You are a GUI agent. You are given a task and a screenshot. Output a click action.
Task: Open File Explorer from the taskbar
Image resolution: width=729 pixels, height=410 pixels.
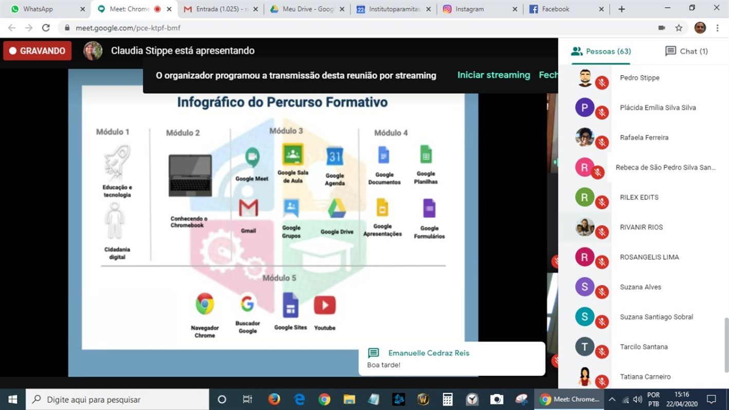[x=349, y=399]
